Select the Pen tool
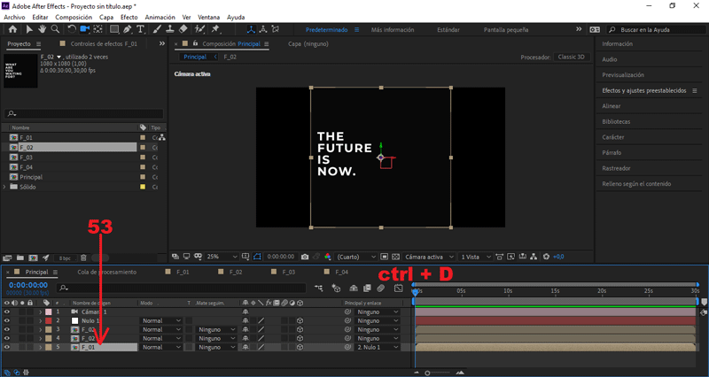709x377 pixels. 128,29
